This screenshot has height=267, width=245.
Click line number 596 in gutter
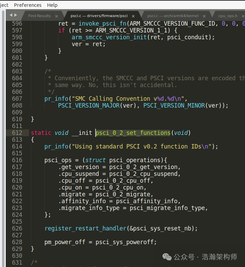coord(17,24)
